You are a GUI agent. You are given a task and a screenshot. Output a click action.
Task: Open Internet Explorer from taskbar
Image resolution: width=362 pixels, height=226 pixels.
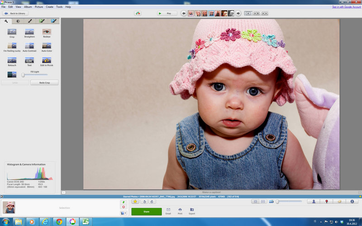click(x=45, y=221)
